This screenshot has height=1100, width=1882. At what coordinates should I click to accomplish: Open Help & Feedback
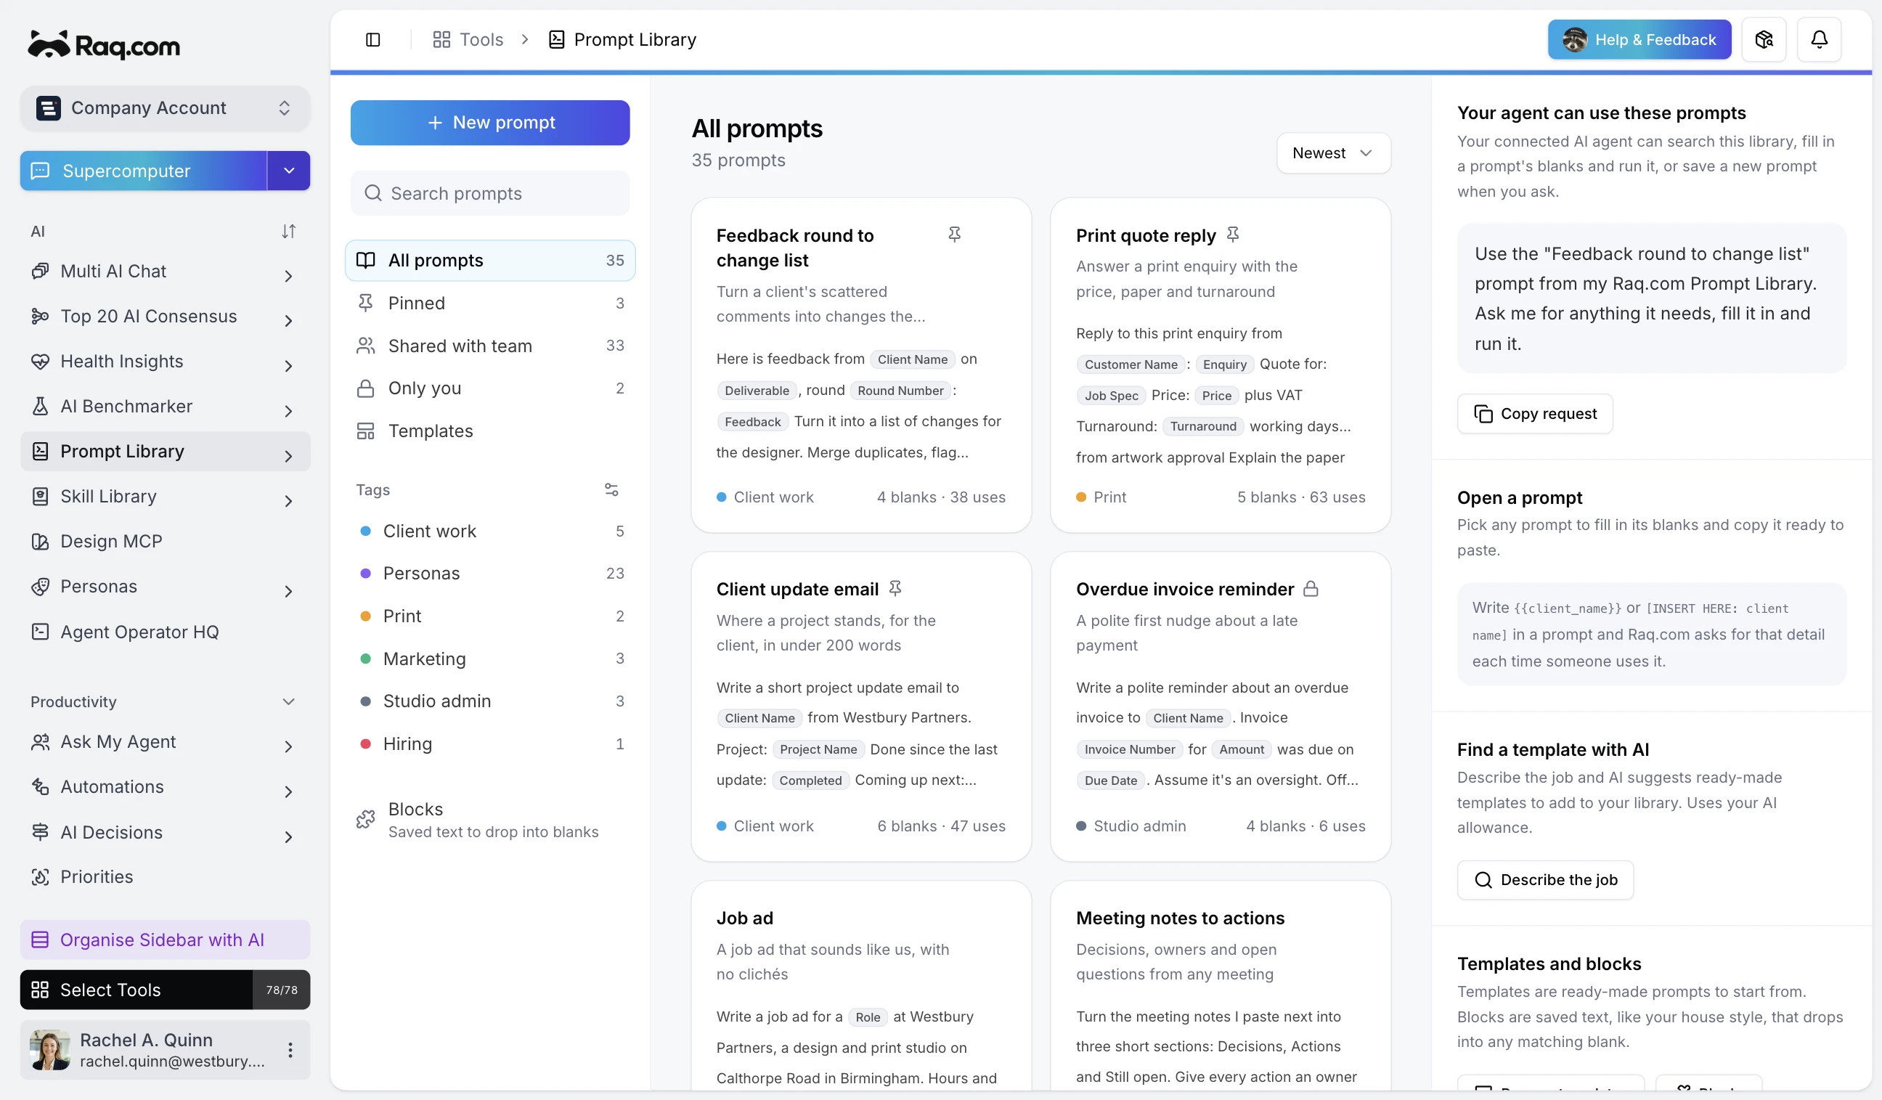[1639, 40]
